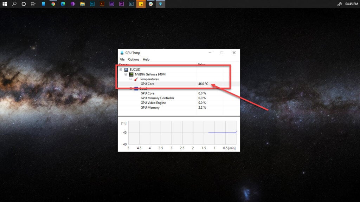Click the Windows Start button
Viewport: 360px width, 202px height.
pyautogui.click(x=5, y=4)
